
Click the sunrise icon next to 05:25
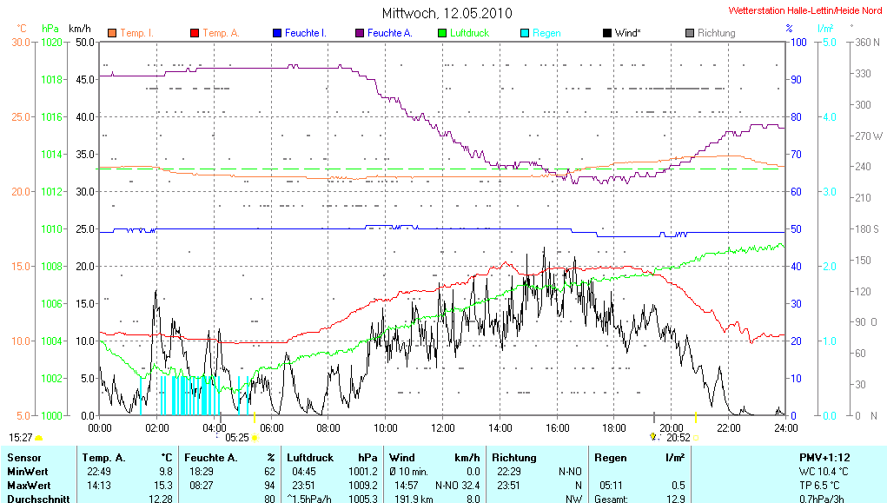254,438
